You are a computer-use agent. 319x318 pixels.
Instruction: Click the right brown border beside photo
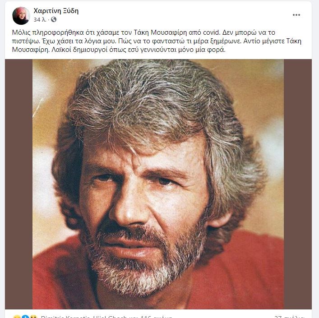tap(298, 184)
